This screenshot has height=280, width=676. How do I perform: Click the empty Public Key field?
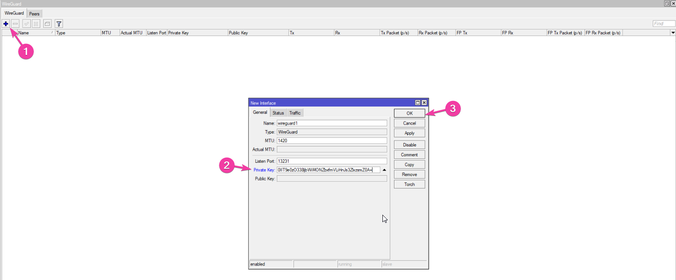point(332,179)
